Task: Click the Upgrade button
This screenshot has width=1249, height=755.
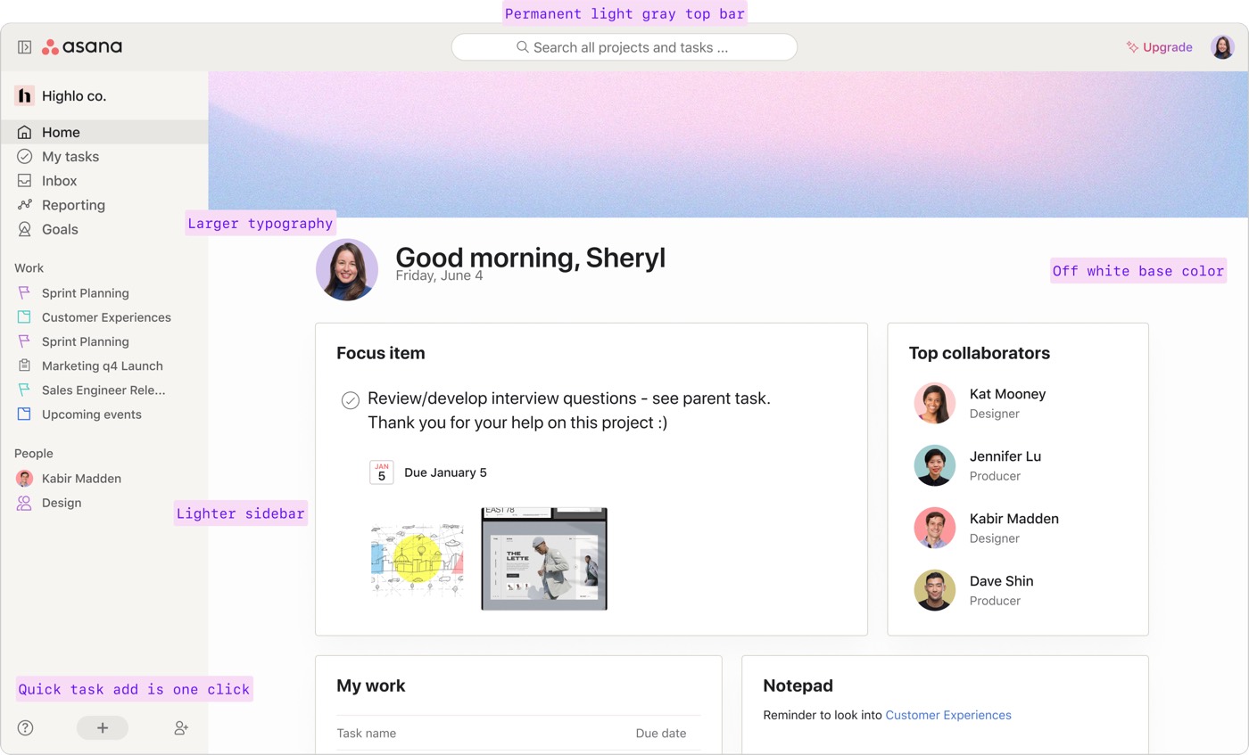Action: point(1160,47)
